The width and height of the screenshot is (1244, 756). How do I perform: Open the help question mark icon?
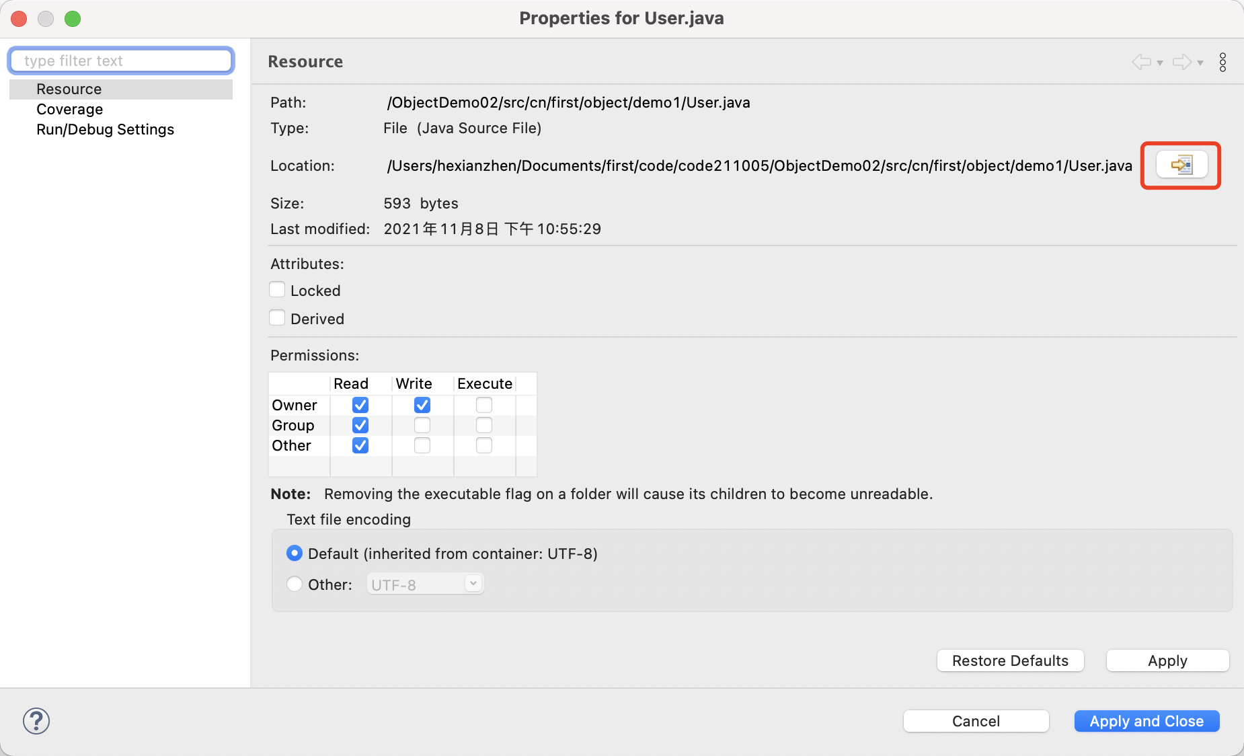[36, 721]
